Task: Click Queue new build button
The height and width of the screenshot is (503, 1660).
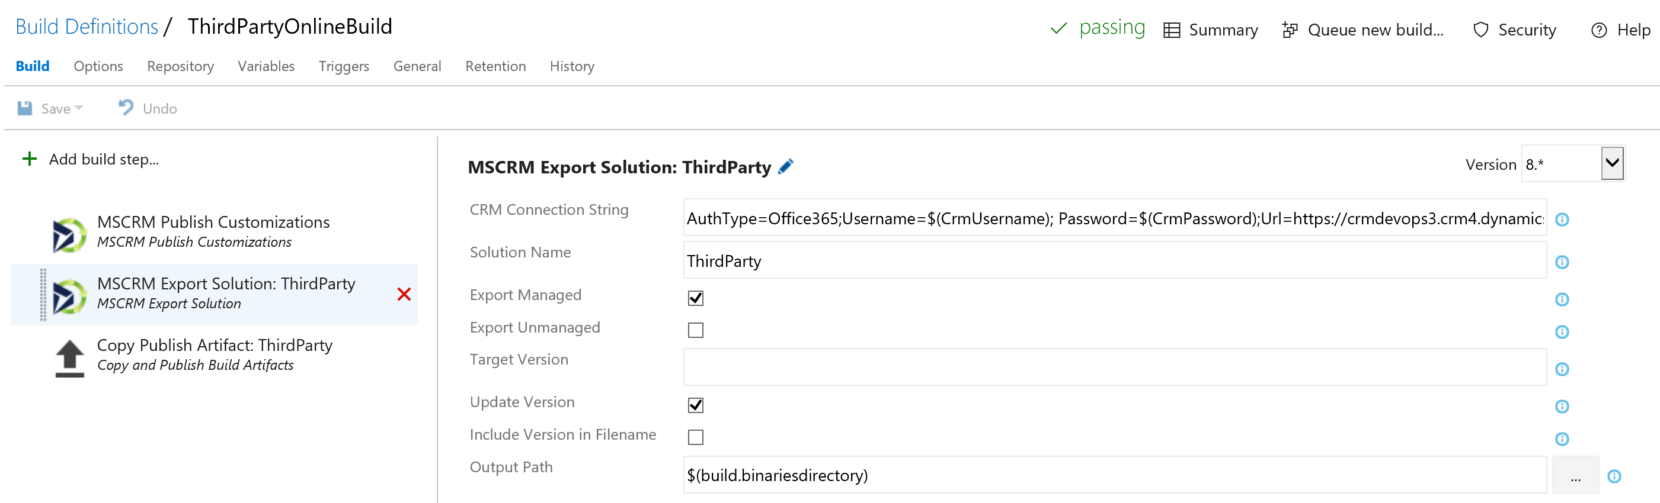Action: point(1363,30)
